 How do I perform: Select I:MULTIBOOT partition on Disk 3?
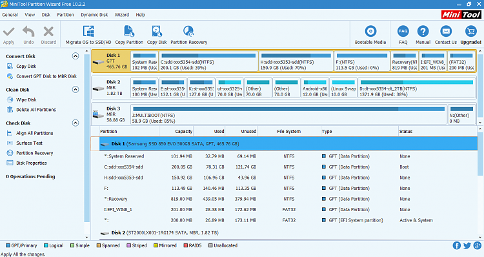click(x=288, y=114)
